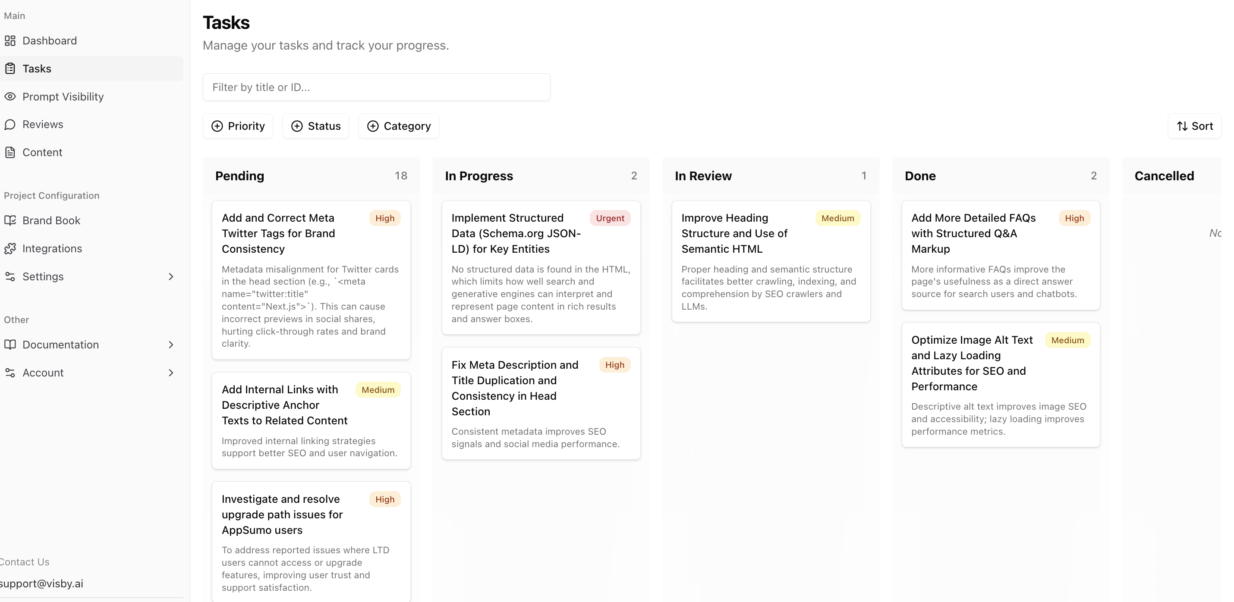Expand the Settings submenu chevron
The image size is (1234, 602).
point(171,277)
